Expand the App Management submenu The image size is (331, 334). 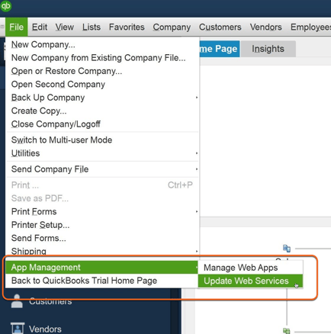(x=102, y=268)
